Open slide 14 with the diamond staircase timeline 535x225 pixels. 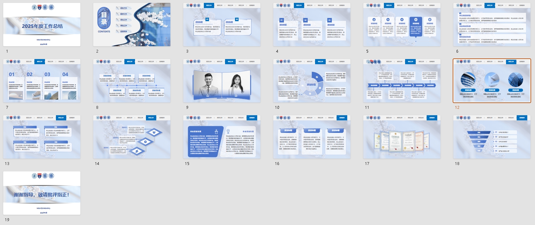pos(132,137)
